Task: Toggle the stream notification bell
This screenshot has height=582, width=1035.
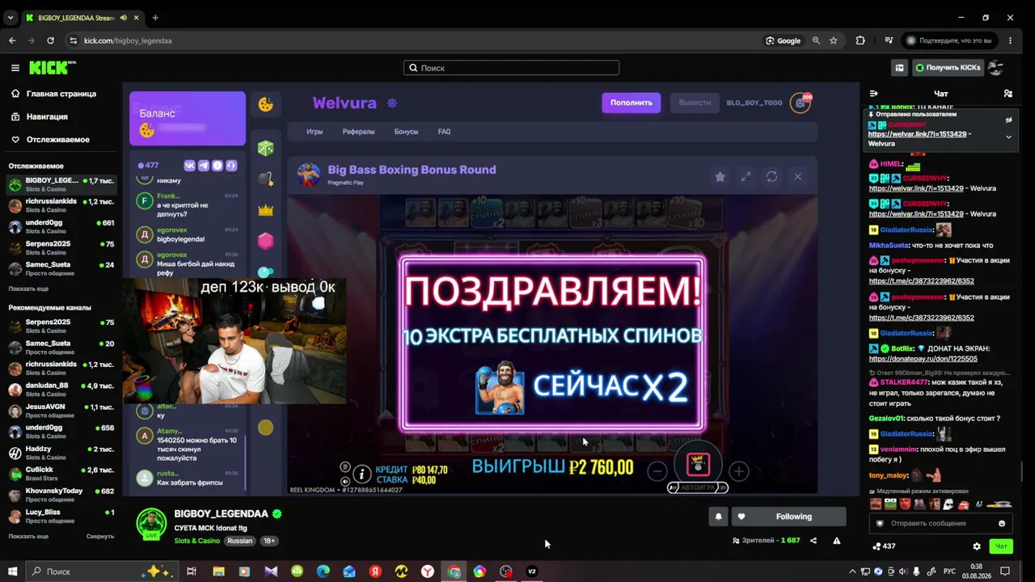Action: [718, 517]
